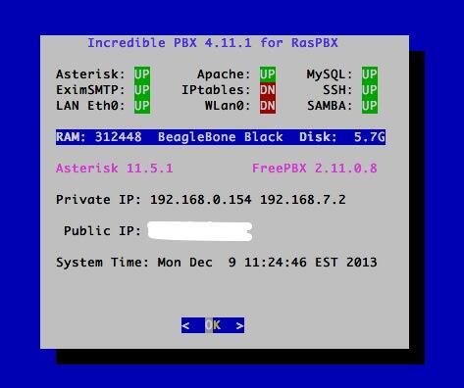Click the FreePBX 2.11.0.8 version text
The width and height of the screenshot is (464, 388).
point(315,169)
